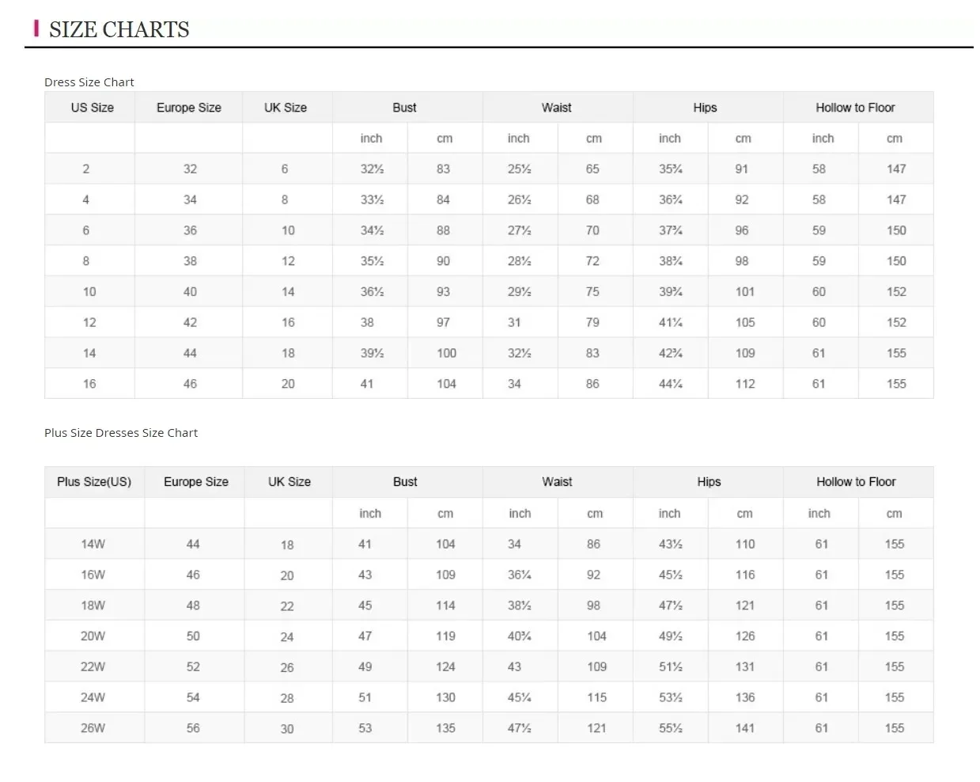Select the 14W plus size cell
This screenshot has width=980, height=782.
pos(93,545)
